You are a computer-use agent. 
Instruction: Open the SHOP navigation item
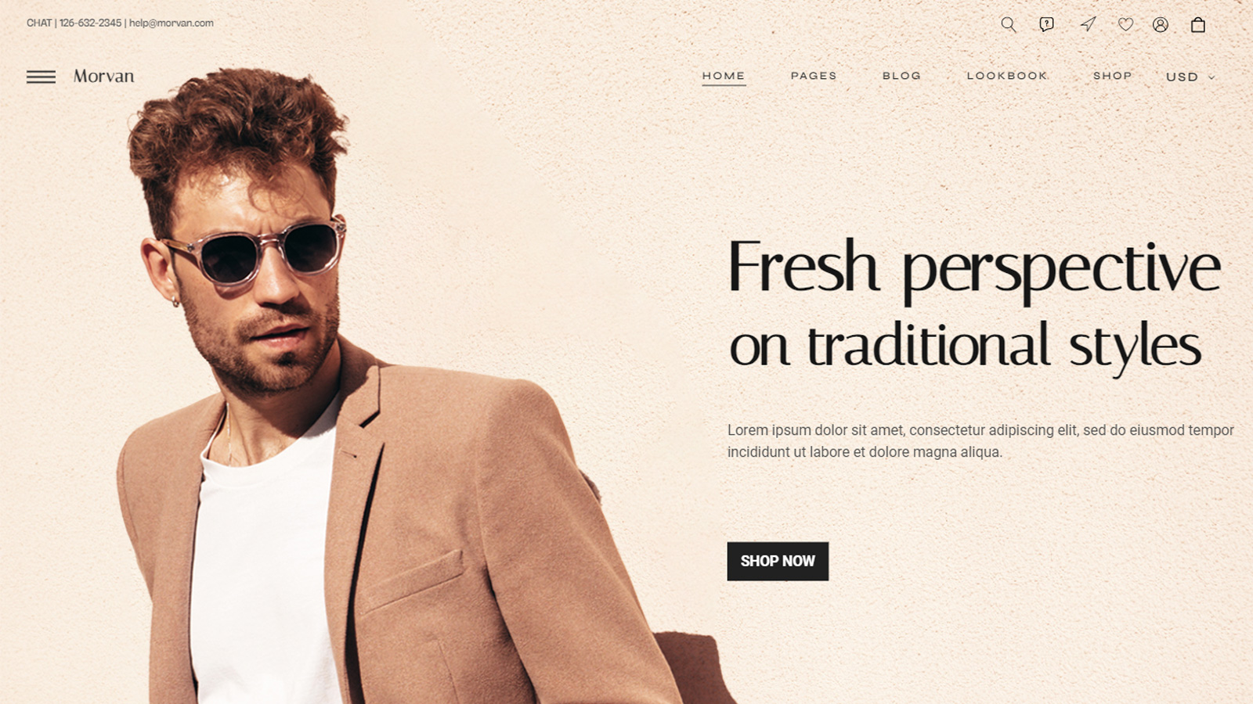point(1113,76)
